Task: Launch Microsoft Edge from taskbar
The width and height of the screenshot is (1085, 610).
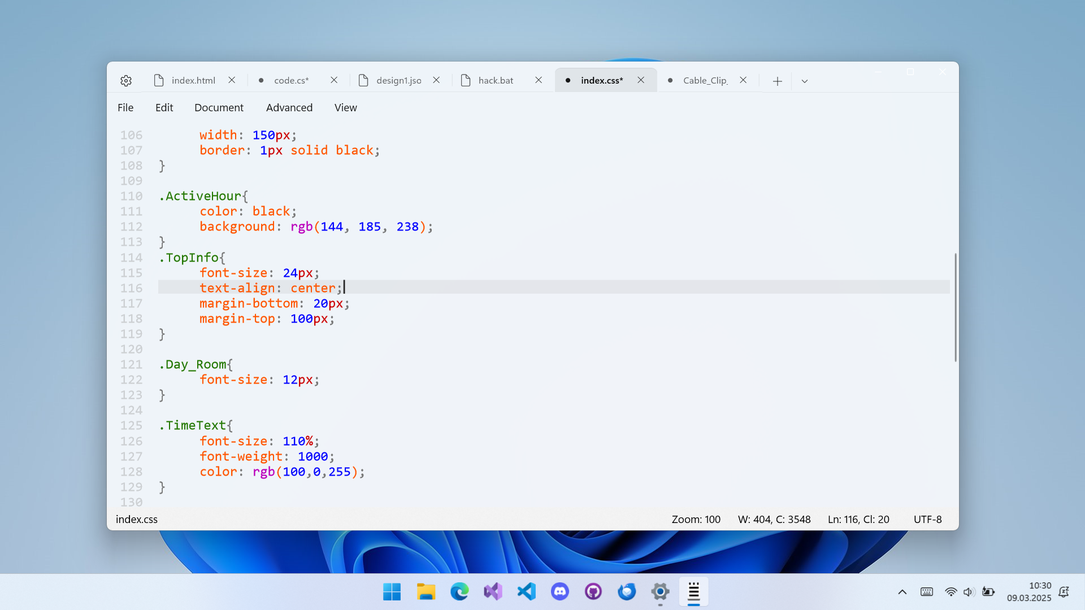Action: (x=459, y=592)
